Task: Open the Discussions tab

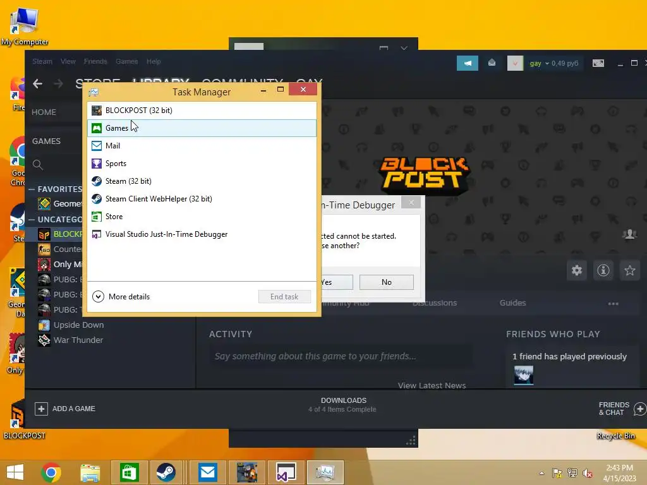Action: click(x=435, y=302)
